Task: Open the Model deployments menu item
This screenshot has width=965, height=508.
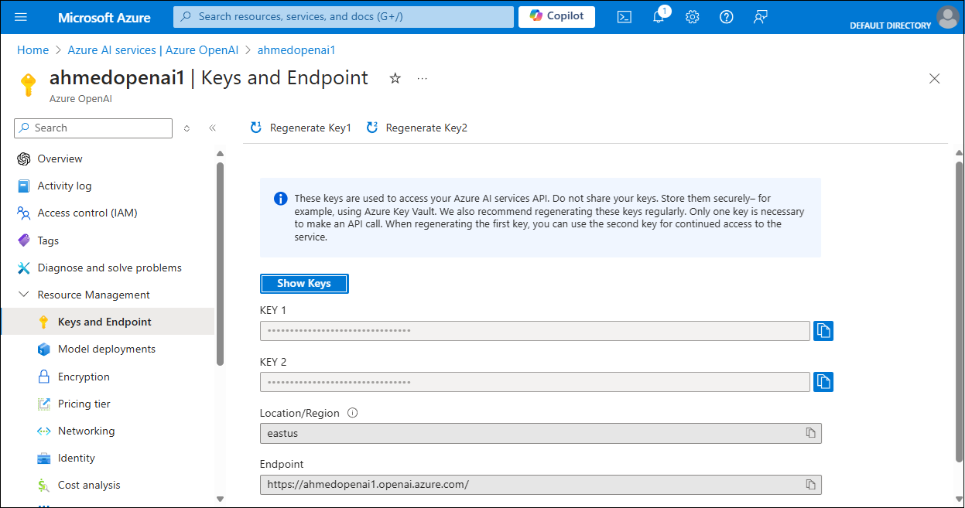Action: tap(104, 349)
